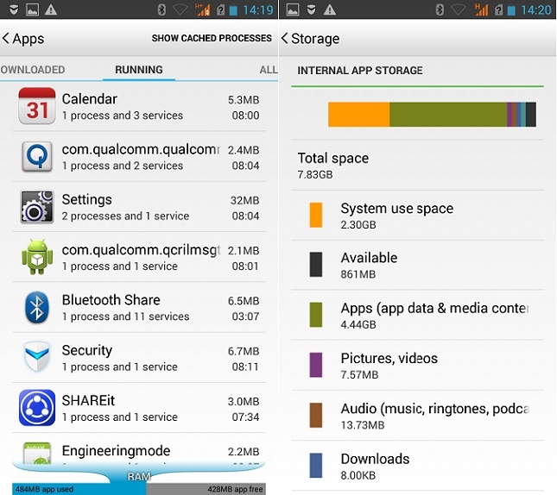The width and height of the screenshot is (557, 495).
Task: Tap the 14:20 clock in status bar
Action: [536, 10]
